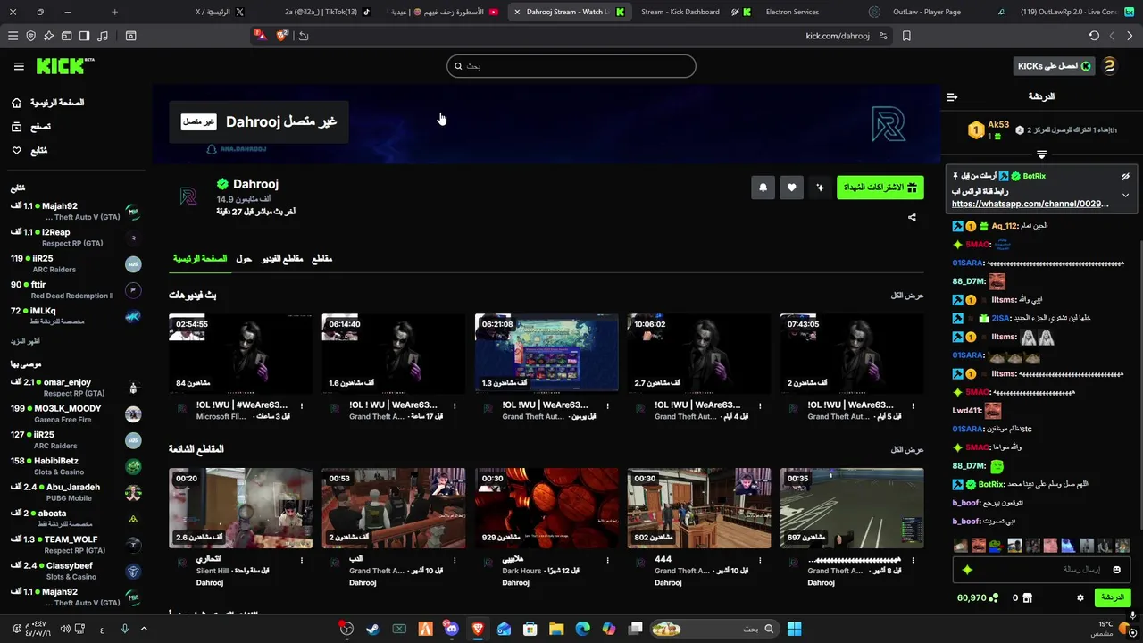Switch to the 'حول' tab

[x=244, y=259]
